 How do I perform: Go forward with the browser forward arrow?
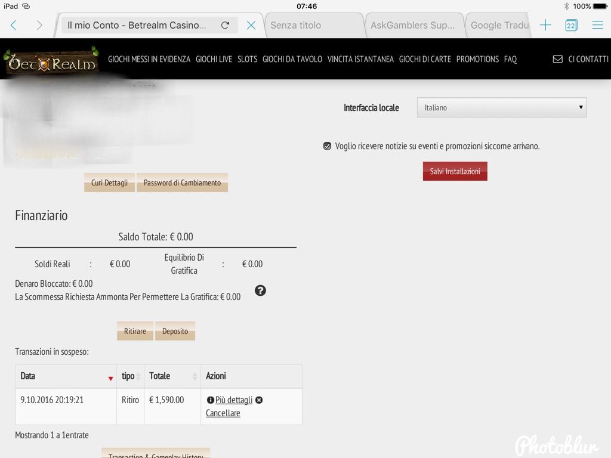click(39, 25)
